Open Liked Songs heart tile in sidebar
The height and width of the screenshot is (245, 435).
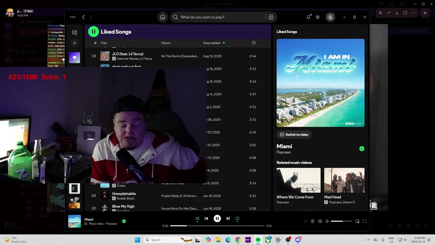click(x=74, y=58)
